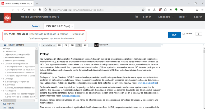Open the Redlines dropdown
This screenshot has height=109, width=205.
point(103,45)
